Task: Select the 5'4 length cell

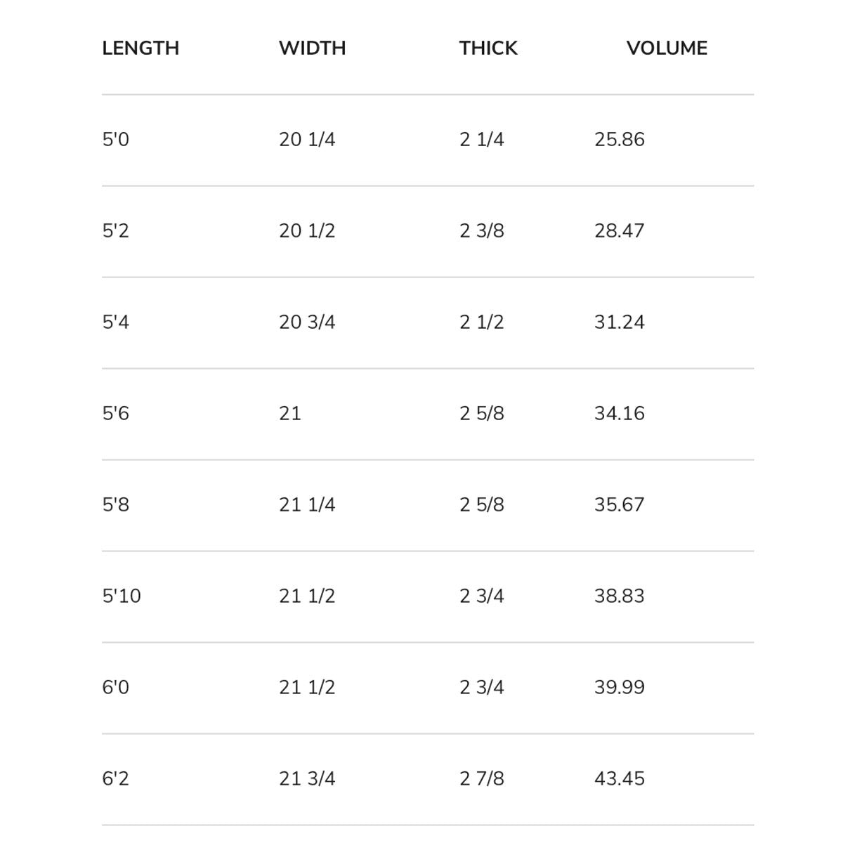Action: 116,322
